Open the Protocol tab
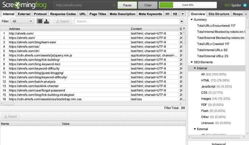Viewport: 249px width, 145px height. click(40, 14)
